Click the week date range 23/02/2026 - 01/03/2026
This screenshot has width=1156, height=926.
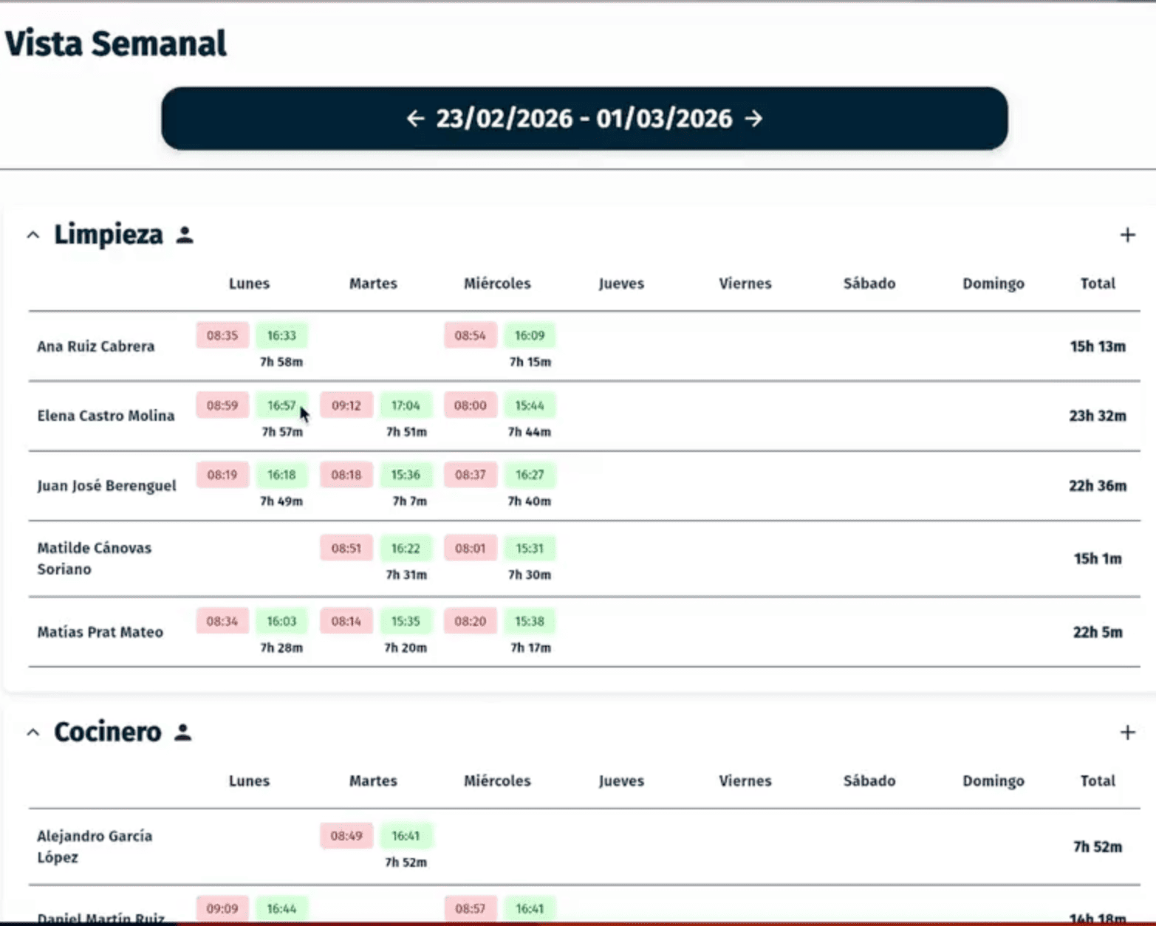pyautogui.click(x=584, y=118)
